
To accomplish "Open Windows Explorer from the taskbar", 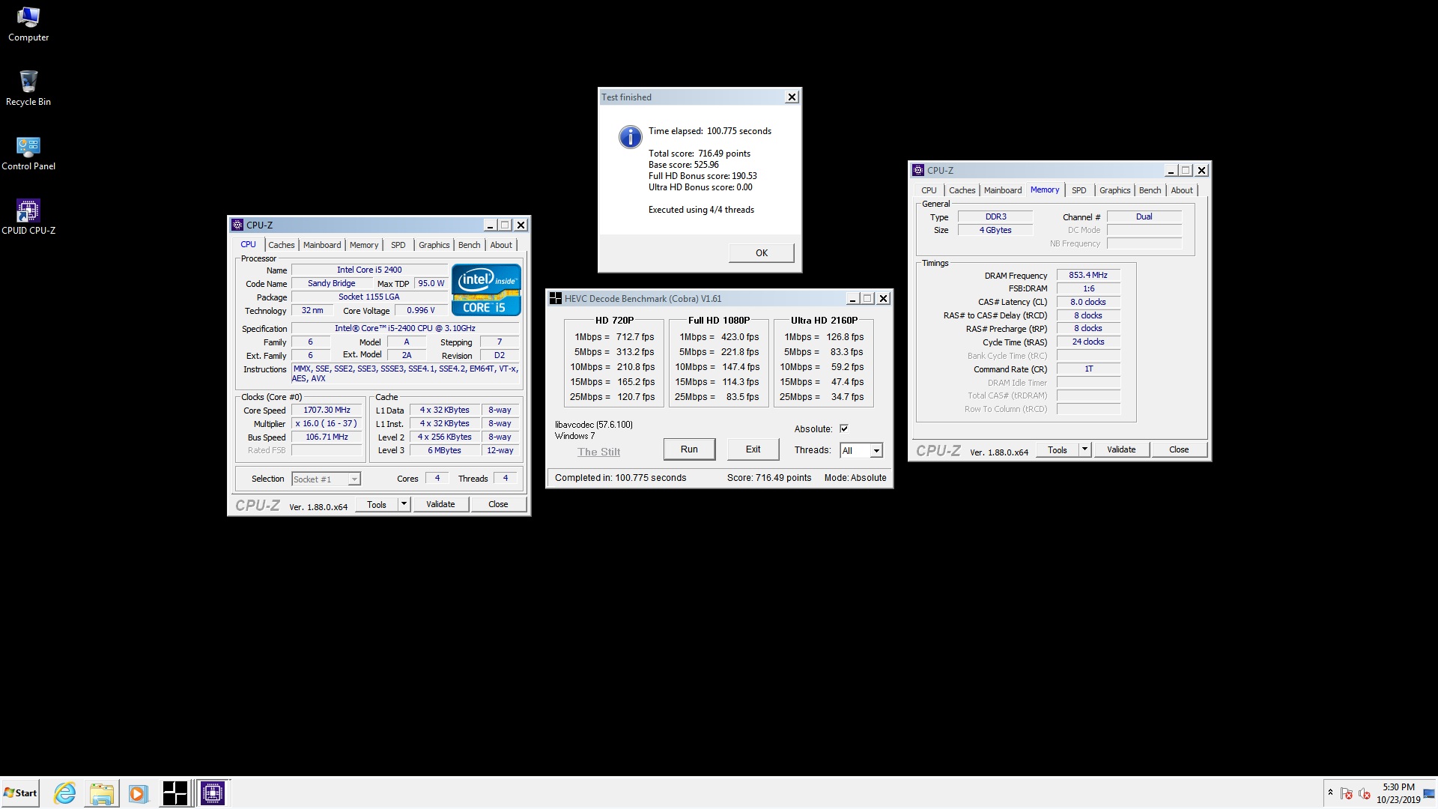I will click(101, 793).
